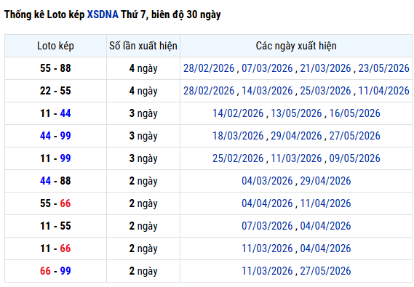The image size is (414, 287).
Task: Select the "44 - 99" loto pair cell
Action: 55,136
